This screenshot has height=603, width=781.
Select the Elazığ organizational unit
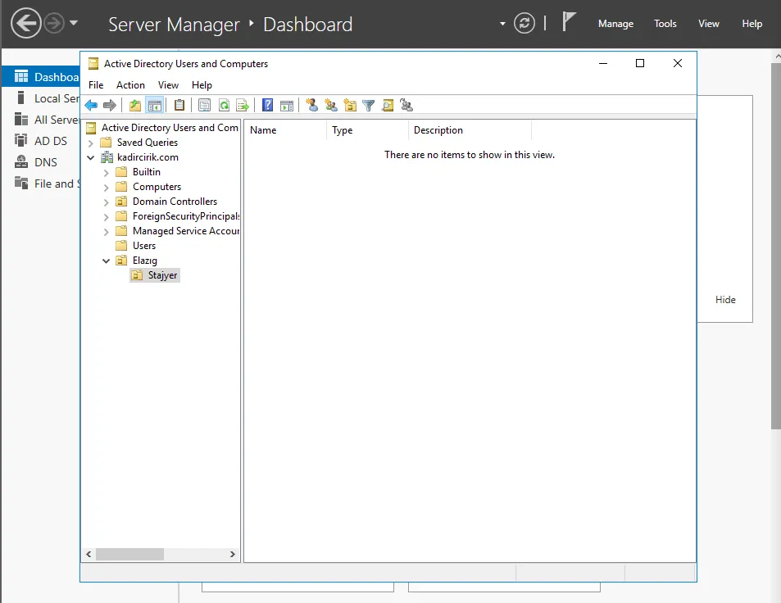pos(144,261)
